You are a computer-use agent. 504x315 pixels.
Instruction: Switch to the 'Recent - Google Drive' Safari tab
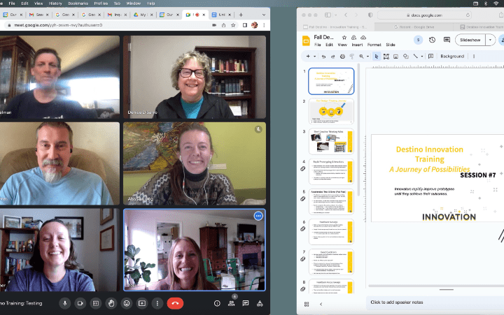[414, 27]
